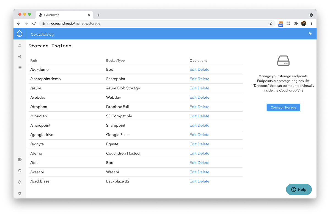Image resolution: width=330 pixels, height=216 pixels.
Task: Open the Help widget
Action: click(x=299, y=189)
